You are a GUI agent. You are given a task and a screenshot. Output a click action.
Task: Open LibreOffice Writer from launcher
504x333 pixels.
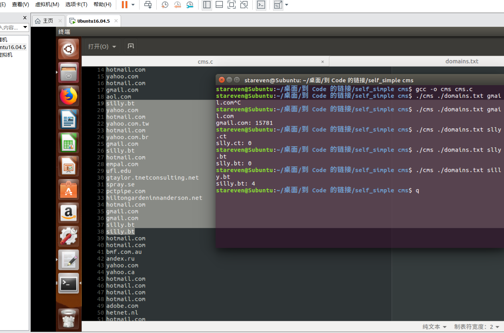69,119
